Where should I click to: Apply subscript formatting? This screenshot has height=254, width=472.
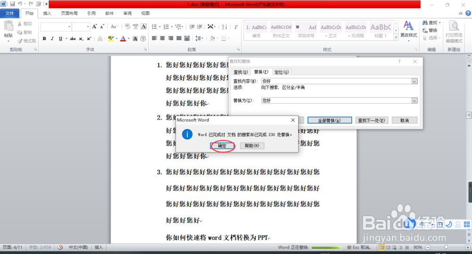click(x=81, y=39)
